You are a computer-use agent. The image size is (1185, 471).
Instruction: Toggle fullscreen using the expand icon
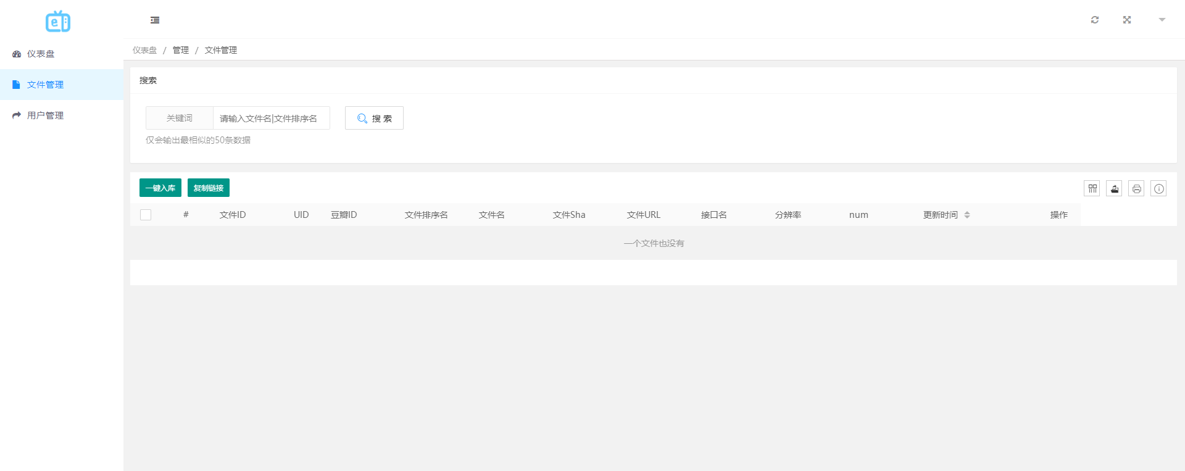coord(1126,20)
